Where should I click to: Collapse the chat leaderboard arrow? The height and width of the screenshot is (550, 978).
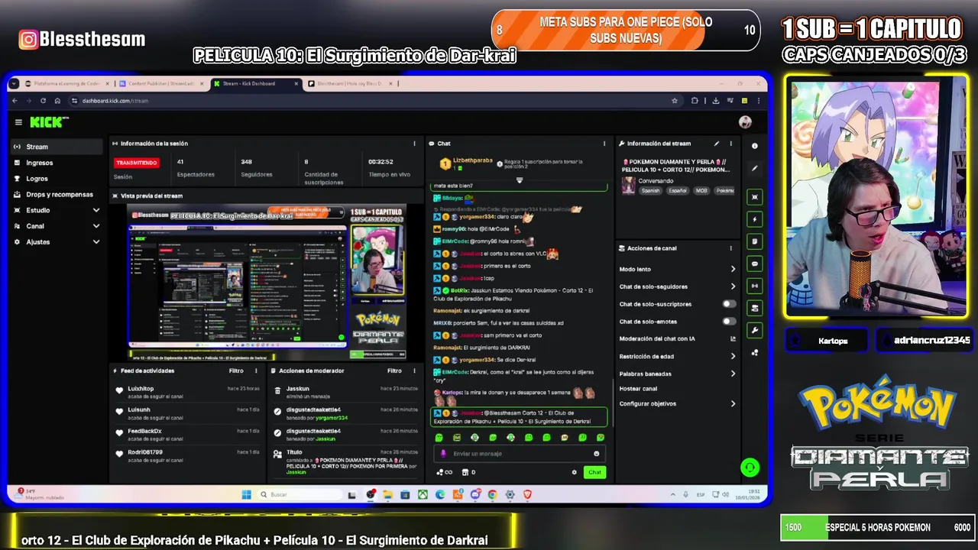[x=519, y=181]
